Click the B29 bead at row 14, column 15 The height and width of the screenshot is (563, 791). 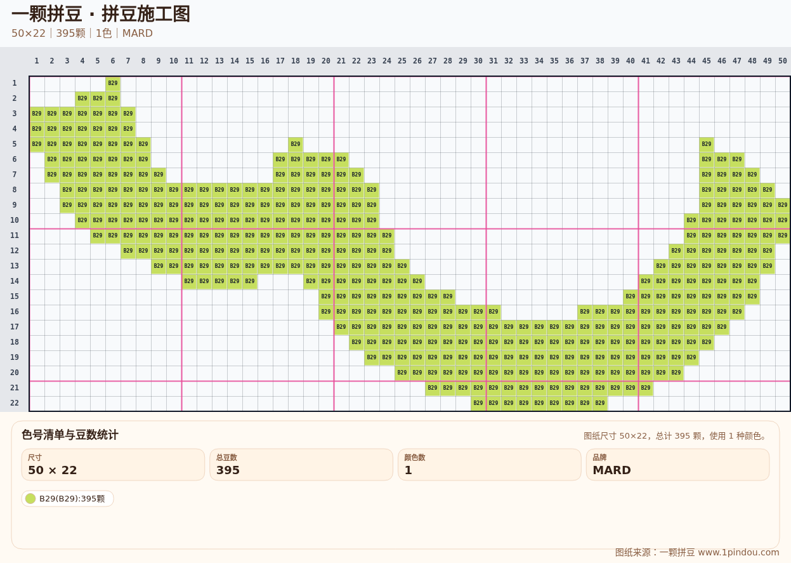click(x=250, y=282)
